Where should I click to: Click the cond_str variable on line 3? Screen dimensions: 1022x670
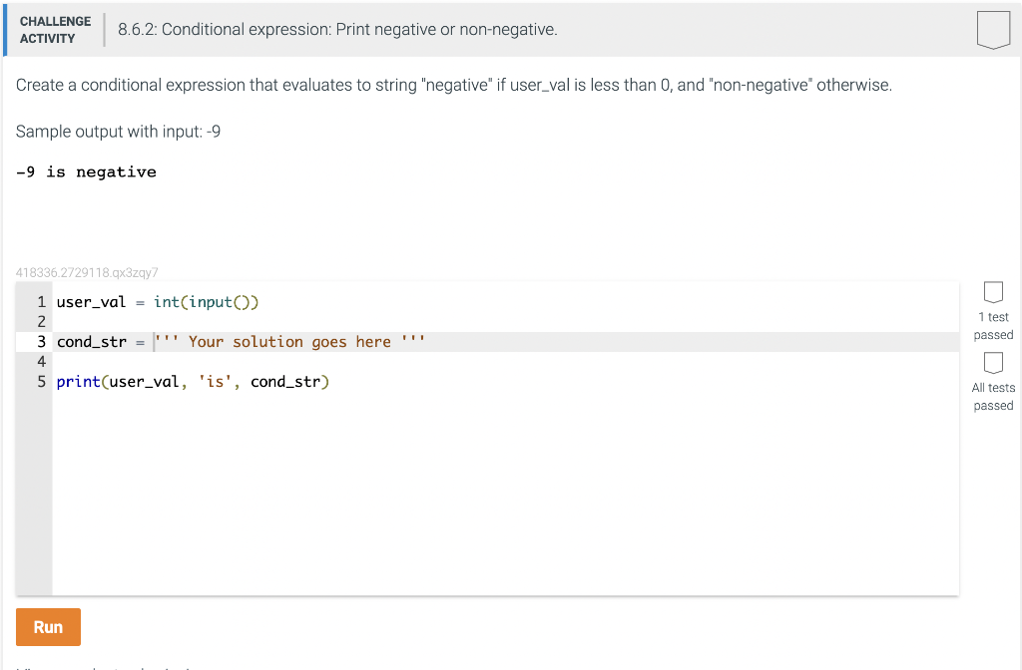coord(91,342)
